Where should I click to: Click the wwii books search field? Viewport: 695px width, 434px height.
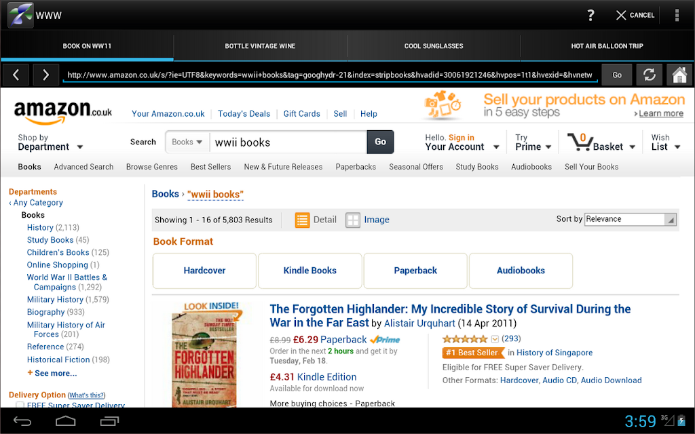288,142
